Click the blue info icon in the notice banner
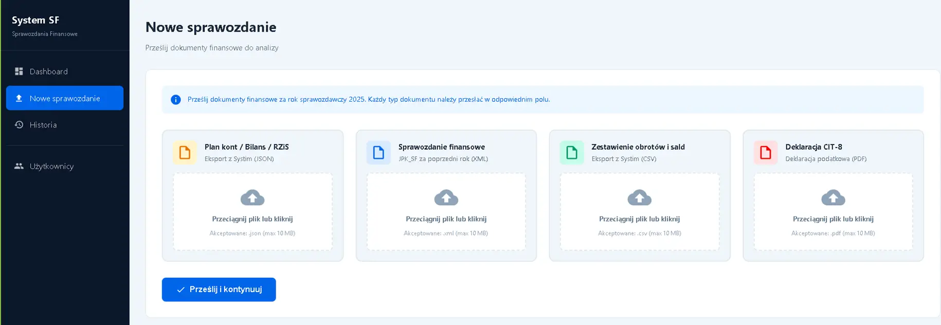 [176, 100]
